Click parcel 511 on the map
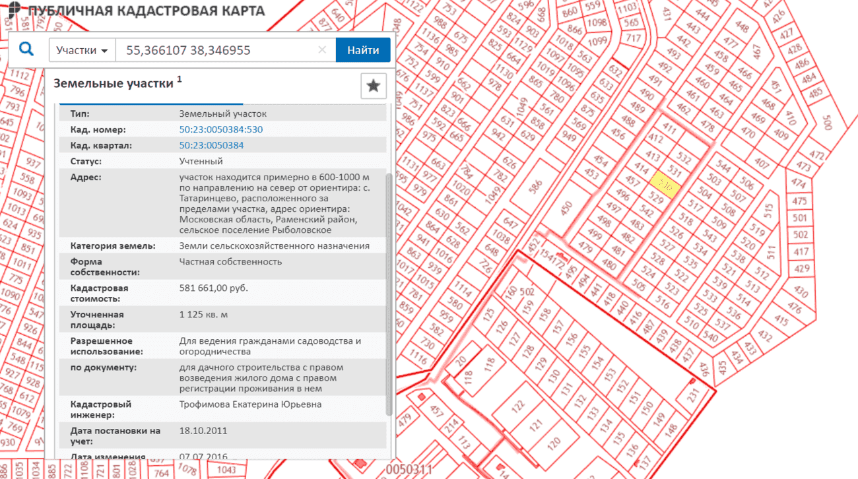The image size is (858, 479). (x=772, y=251)
